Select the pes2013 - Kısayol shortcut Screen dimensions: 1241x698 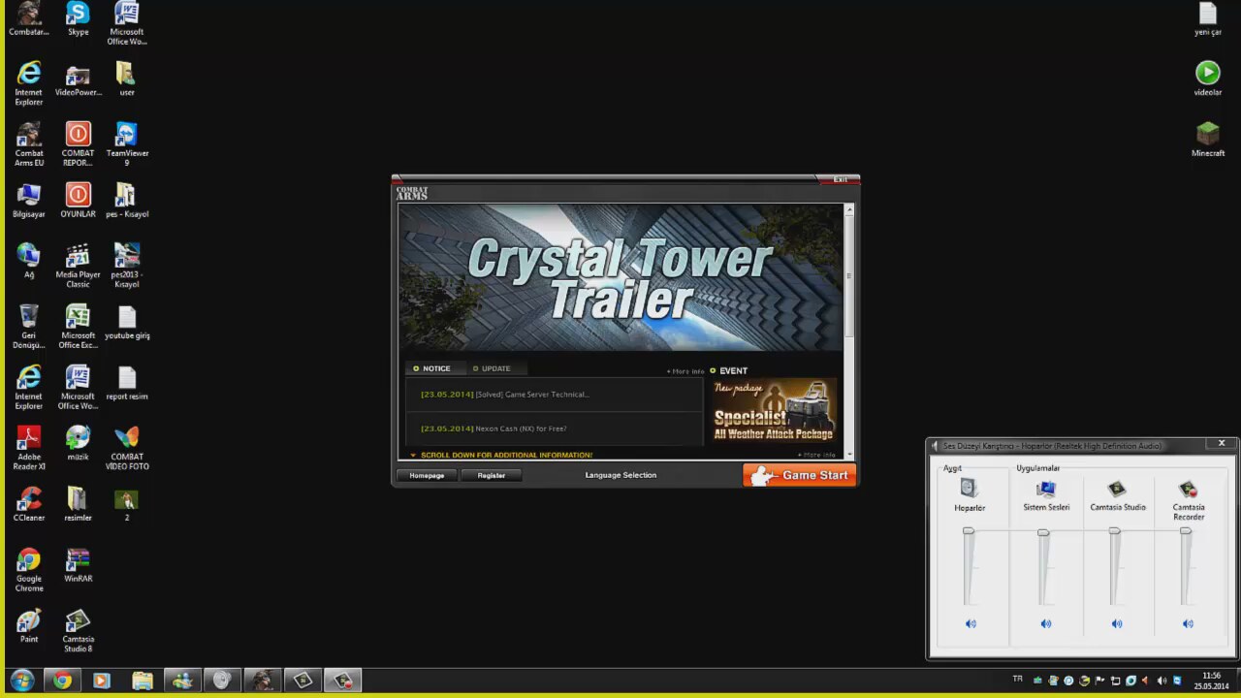(126, 266)
